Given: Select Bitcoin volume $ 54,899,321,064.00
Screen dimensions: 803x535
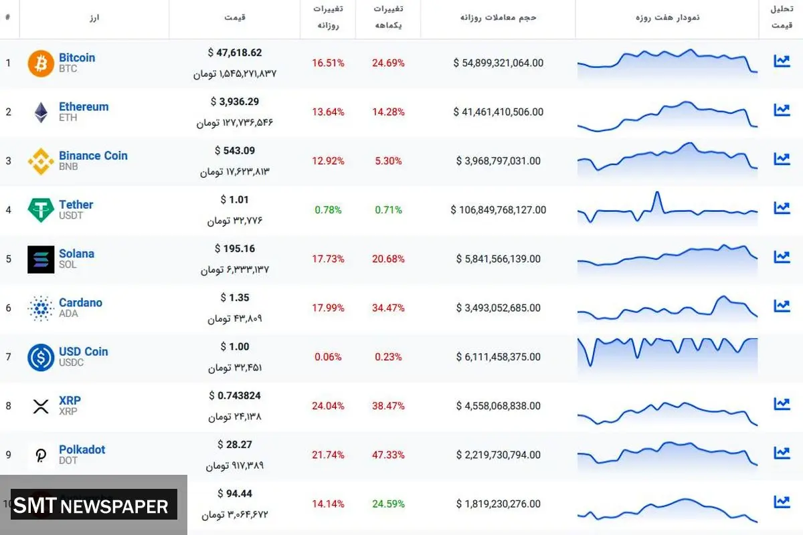Looking at the screenshot, I should (x=499, y=63).
